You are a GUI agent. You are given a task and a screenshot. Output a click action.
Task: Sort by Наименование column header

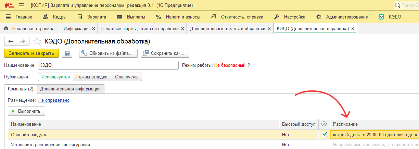point(143,124)
